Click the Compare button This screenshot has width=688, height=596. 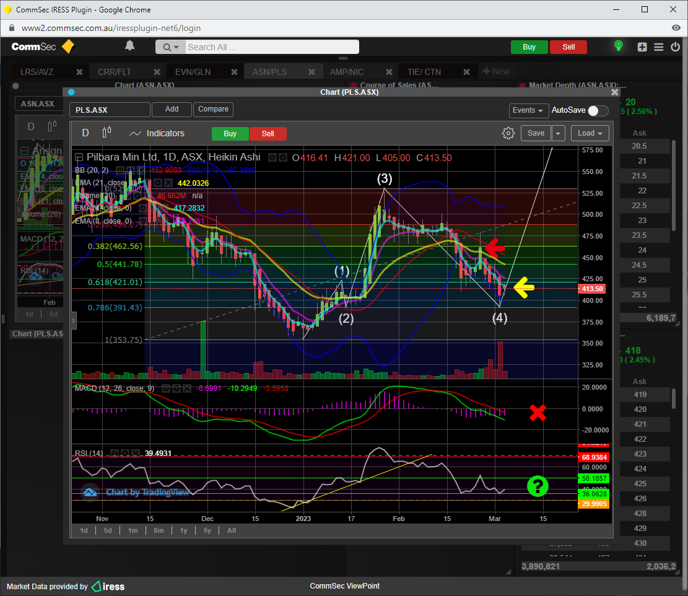(x=213, y=109)
